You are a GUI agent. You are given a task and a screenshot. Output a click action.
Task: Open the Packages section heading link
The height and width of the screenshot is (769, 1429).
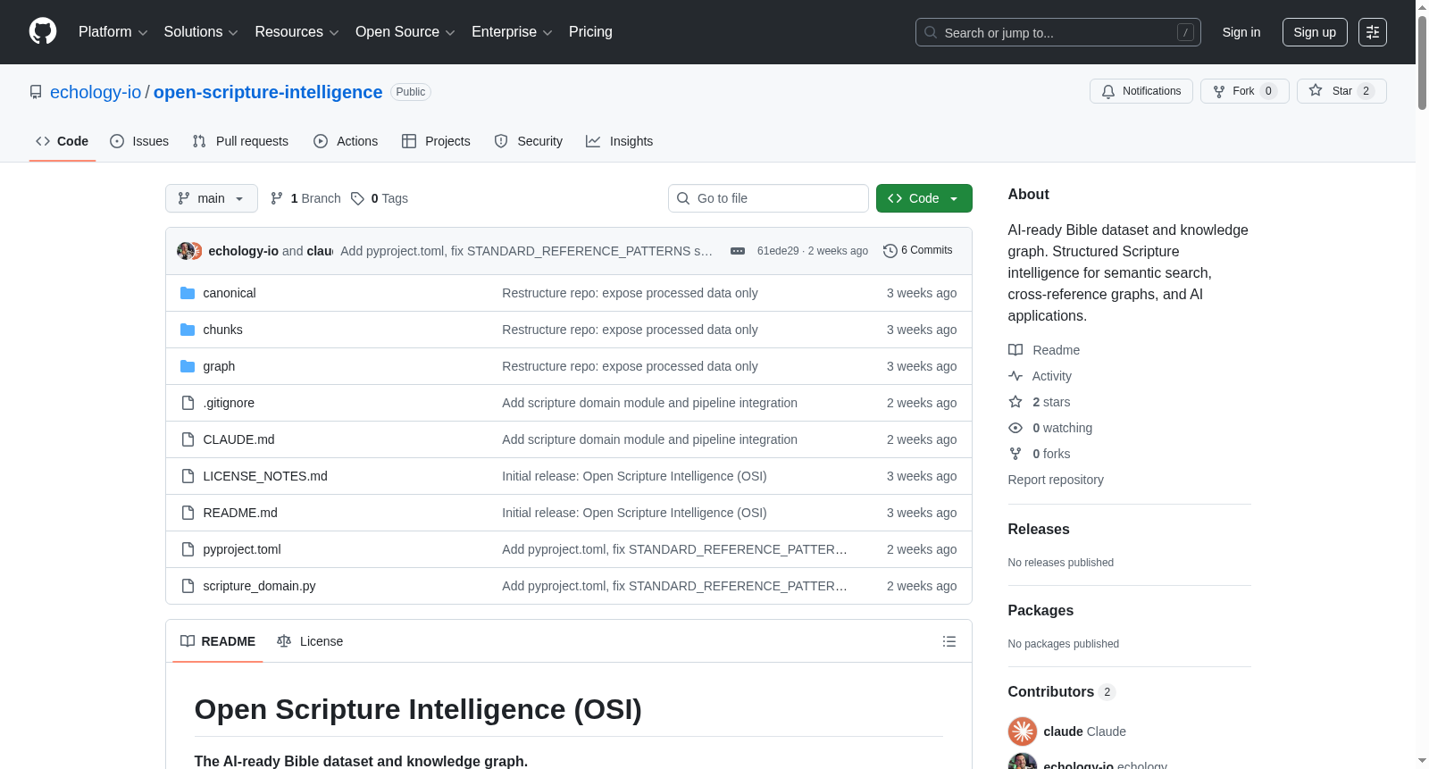coord(1040,611)
